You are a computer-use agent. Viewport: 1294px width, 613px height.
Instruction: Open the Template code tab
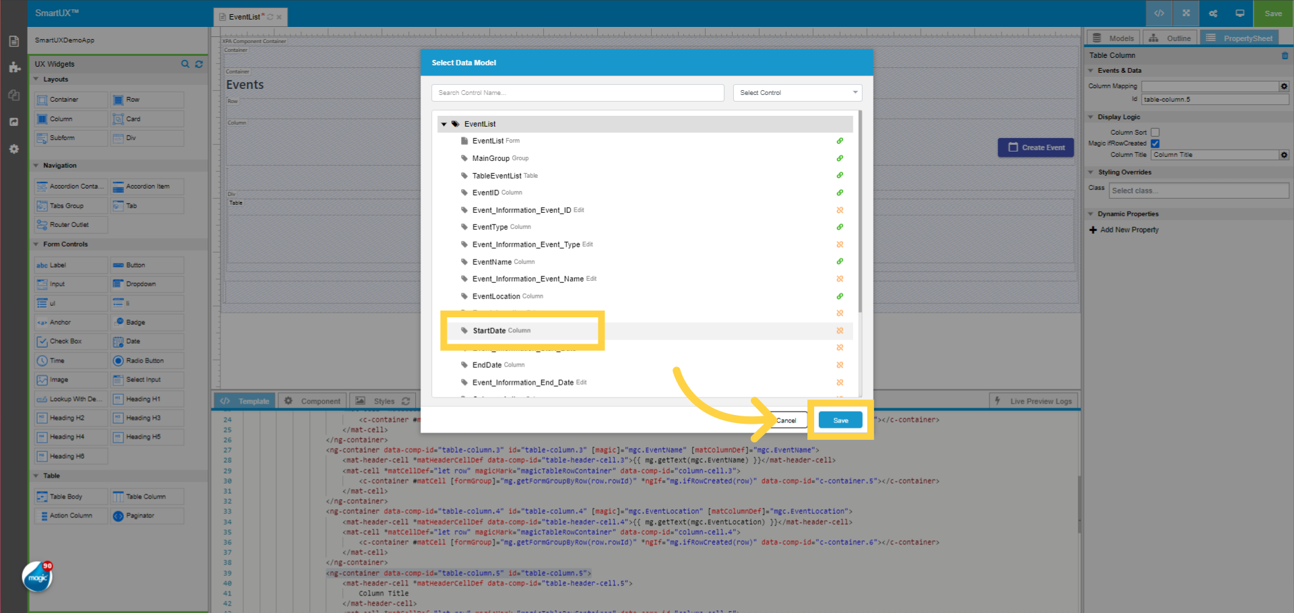click(x=245, y=401)
